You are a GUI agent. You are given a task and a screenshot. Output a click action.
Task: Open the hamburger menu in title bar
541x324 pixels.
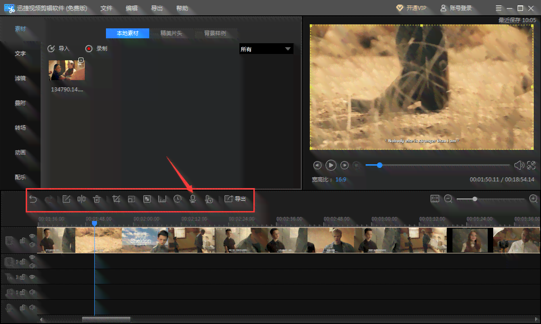498,8
